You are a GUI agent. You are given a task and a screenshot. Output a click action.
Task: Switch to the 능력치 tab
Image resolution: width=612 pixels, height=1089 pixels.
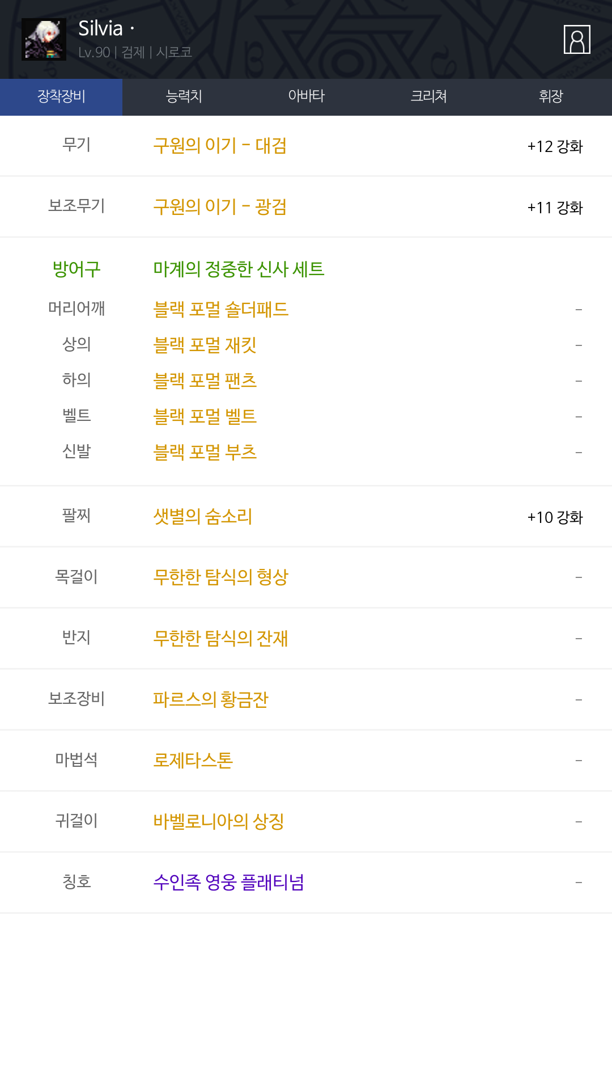click(x=184, y=97)
